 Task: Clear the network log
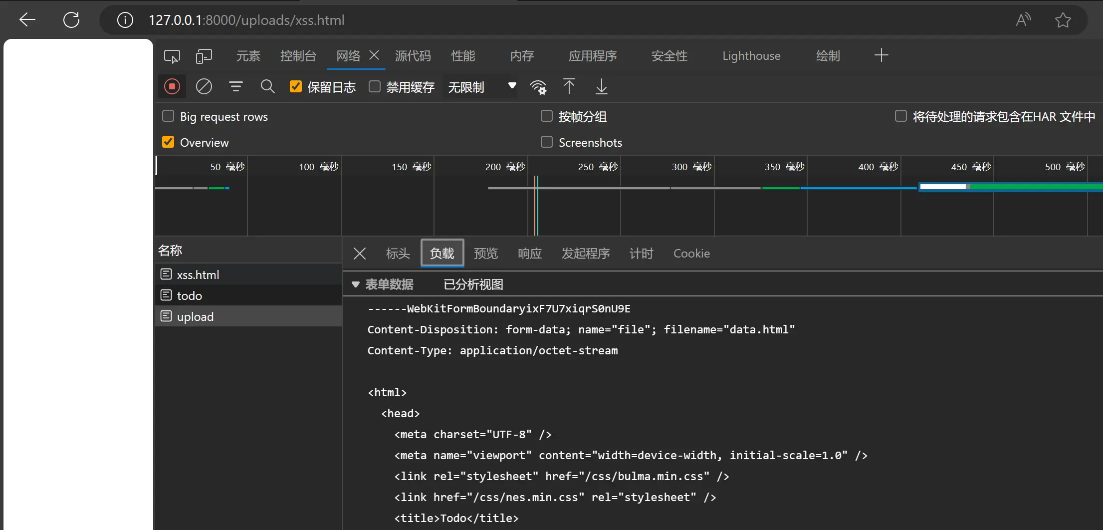click(x=204, y=87)
